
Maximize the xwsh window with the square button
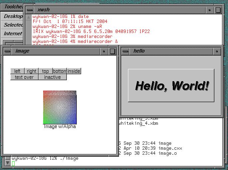218,10
